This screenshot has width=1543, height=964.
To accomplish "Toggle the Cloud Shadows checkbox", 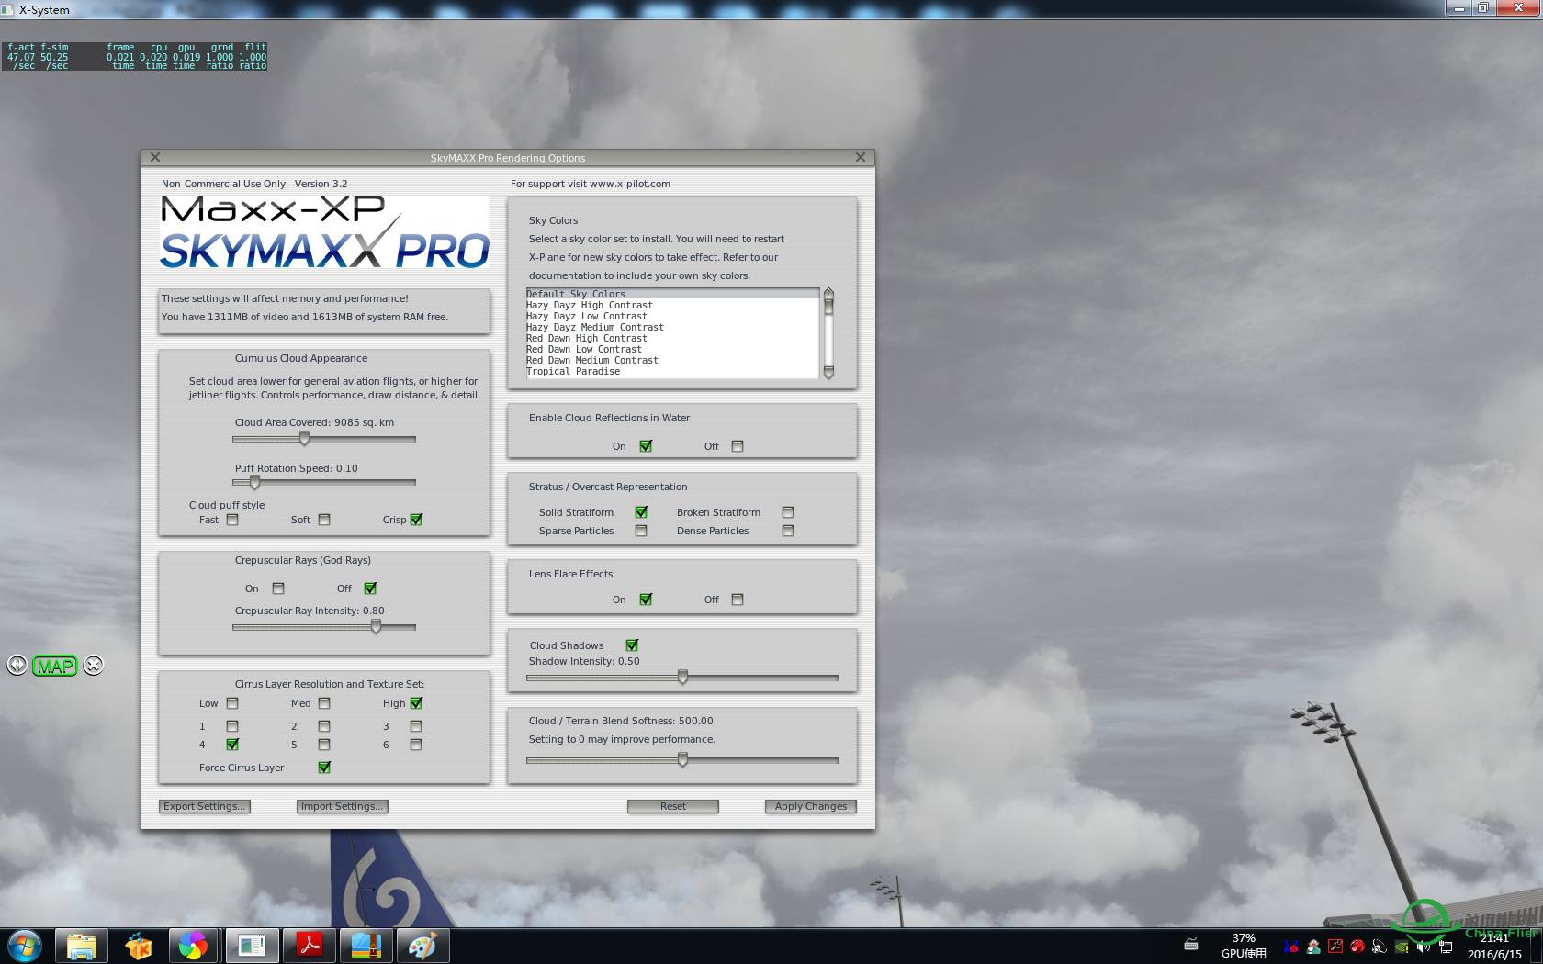I will click(632, 645).
